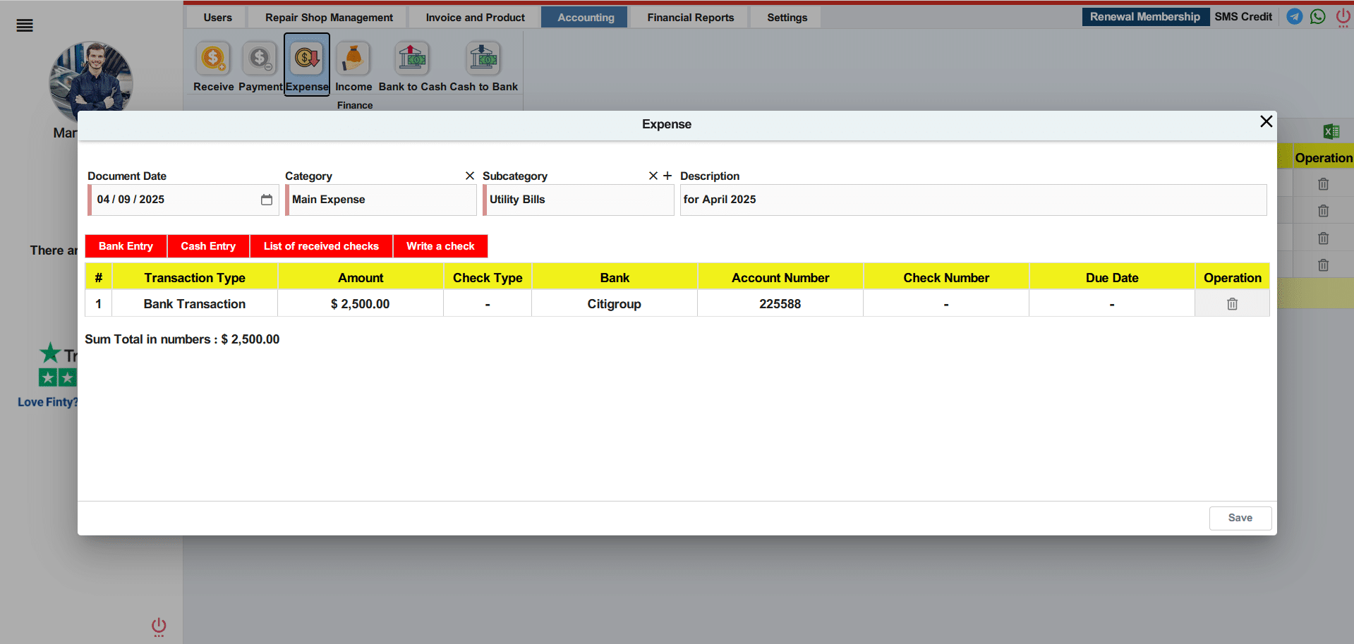Click the Sum Total in numbers text

pyautogui.click(x=182, y=339)
